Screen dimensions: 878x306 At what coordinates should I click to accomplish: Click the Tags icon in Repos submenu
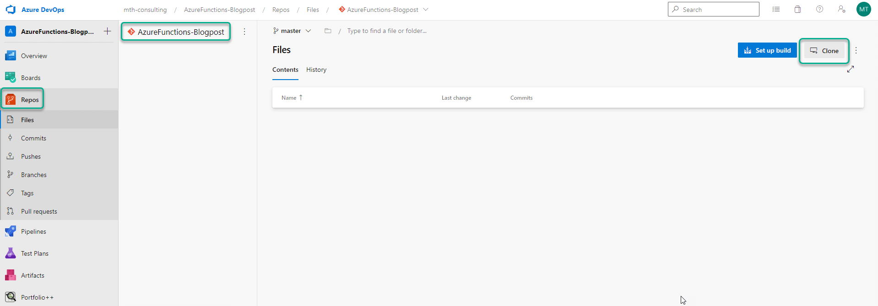[10, 193]
